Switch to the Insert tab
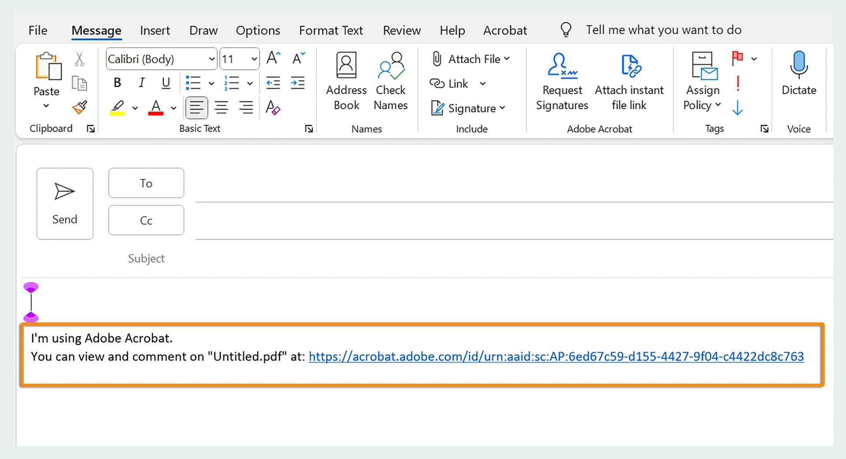846x459 pixels. click(x=155, y=30)
